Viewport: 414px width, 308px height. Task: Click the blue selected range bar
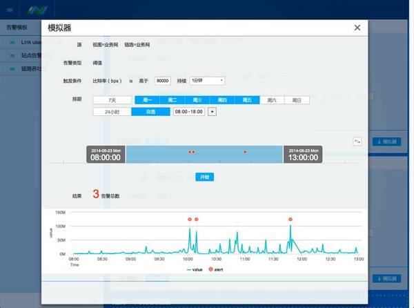204,154
